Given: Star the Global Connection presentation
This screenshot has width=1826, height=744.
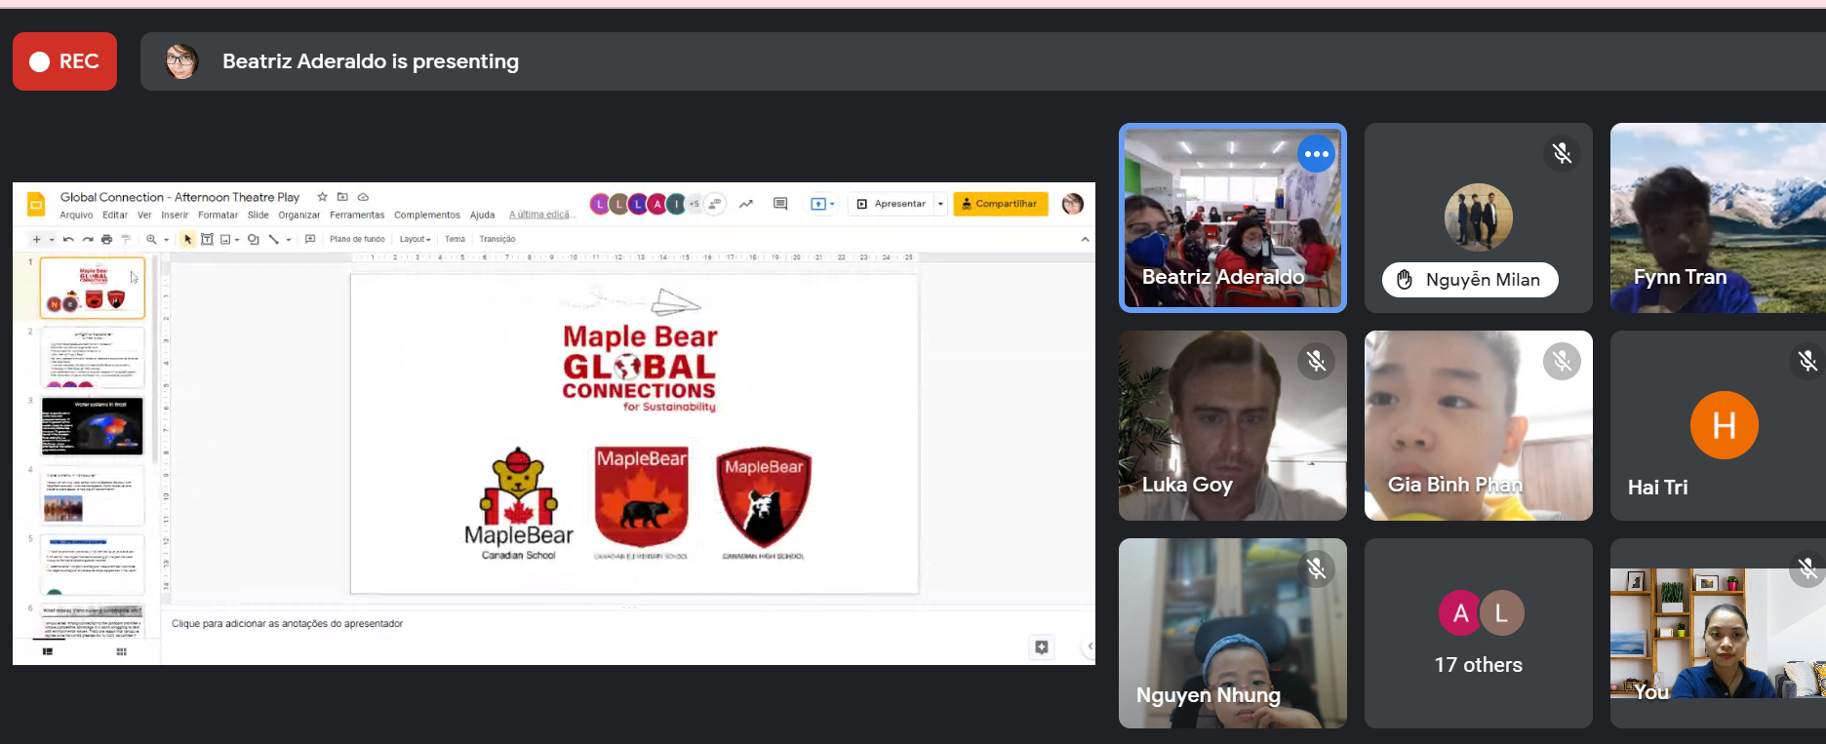Looking at the screenshot, I should (x=322, y=197).
